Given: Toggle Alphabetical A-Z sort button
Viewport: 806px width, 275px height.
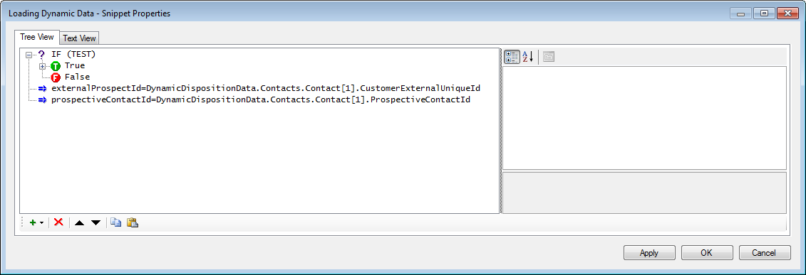Looking at the screenshot, I should pyautogui.click(x=528, y=57).
